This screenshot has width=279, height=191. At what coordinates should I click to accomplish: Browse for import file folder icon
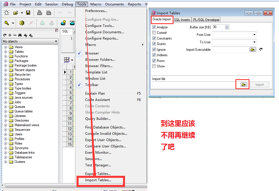point(244,85)
